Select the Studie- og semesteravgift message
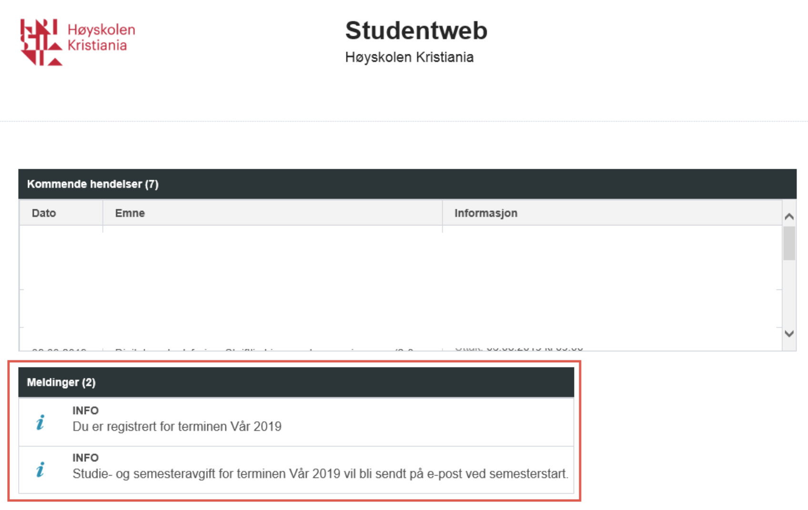The width and height of the screenshot is (808, 510). [x=296, y=469]
